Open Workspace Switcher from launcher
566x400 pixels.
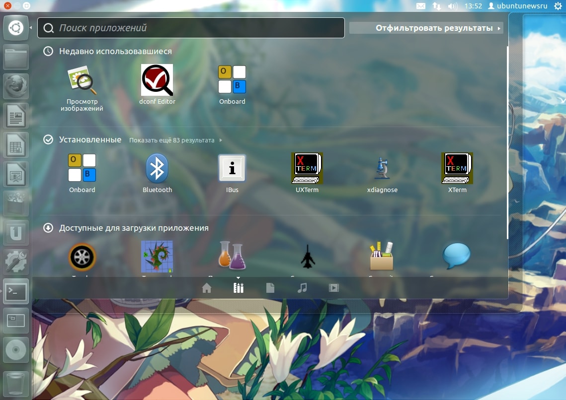pyautogui.click(x=16, y=321)
